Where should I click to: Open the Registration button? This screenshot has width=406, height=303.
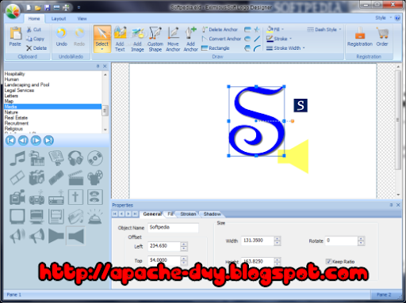coord(360,37)
